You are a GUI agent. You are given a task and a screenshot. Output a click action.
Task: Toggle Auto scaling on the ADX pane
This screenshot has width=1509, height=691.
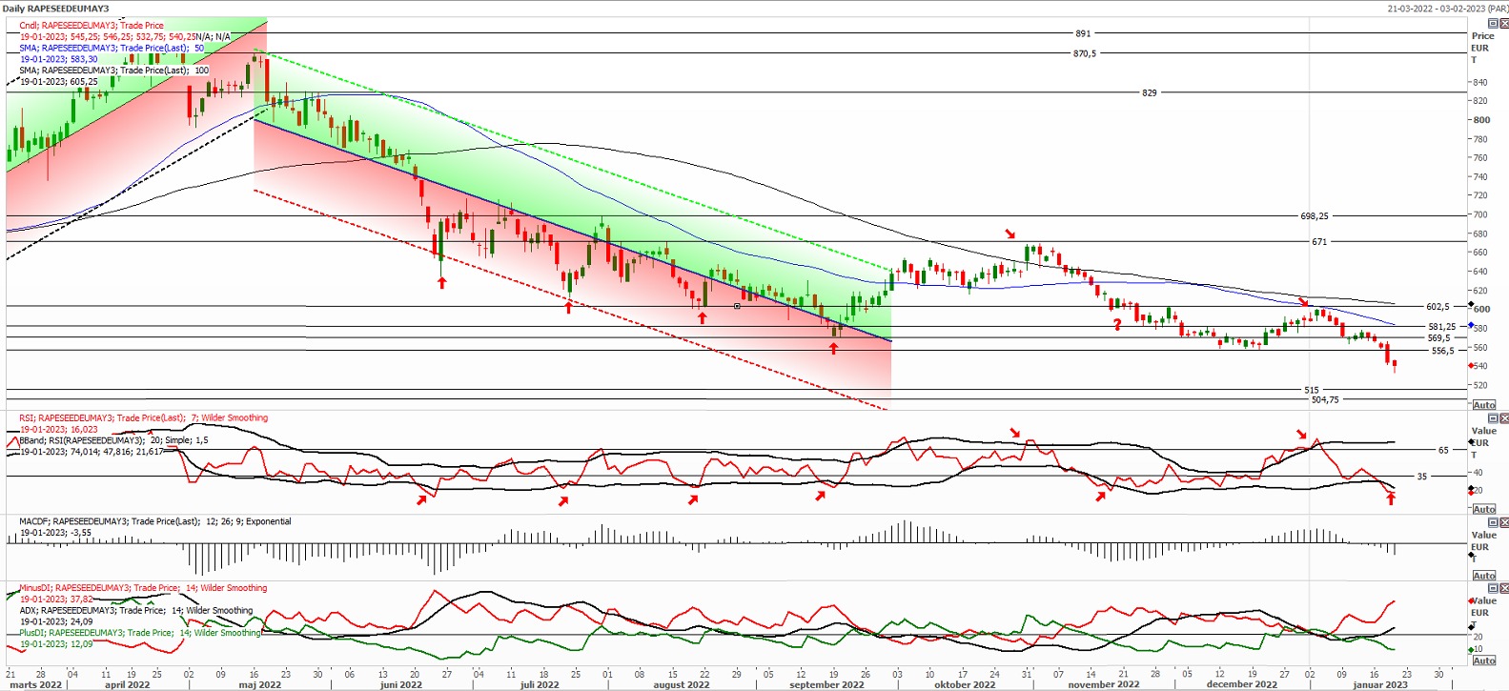pyautogui.click(x=1483, y=661)
